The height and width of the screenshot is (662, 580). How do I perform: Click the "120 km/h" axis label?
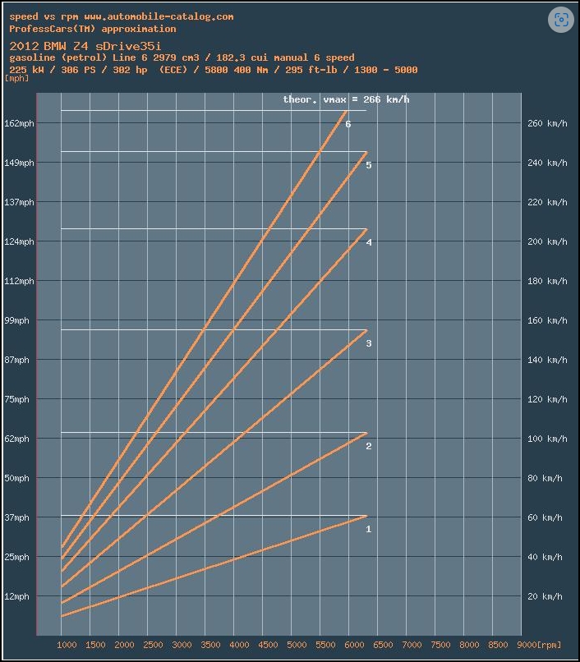tap(547, 399)
